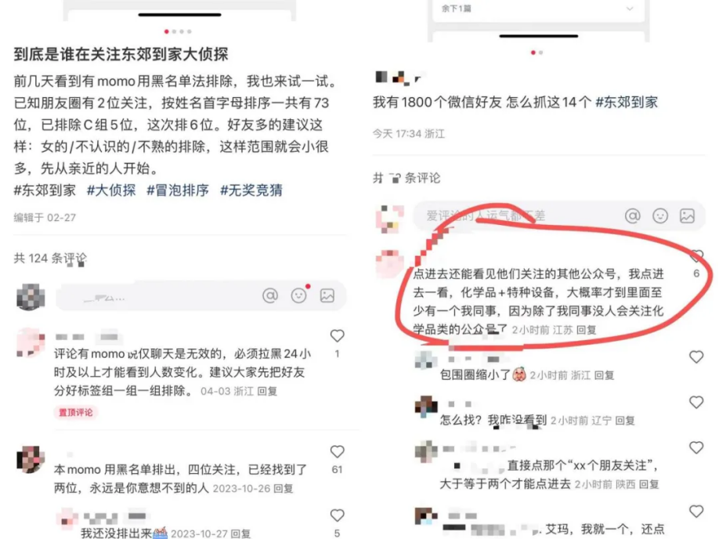Like the xx个朋友关注 comment from 陕西

tap(696, 447)
